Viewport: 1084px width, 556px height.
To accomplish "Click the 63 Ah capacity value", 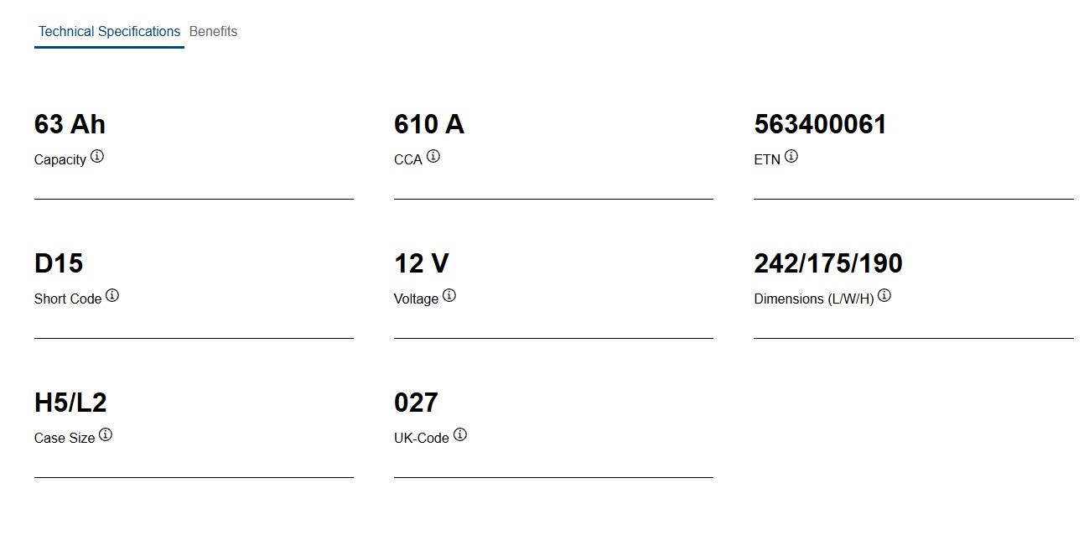I will point(70,125).
